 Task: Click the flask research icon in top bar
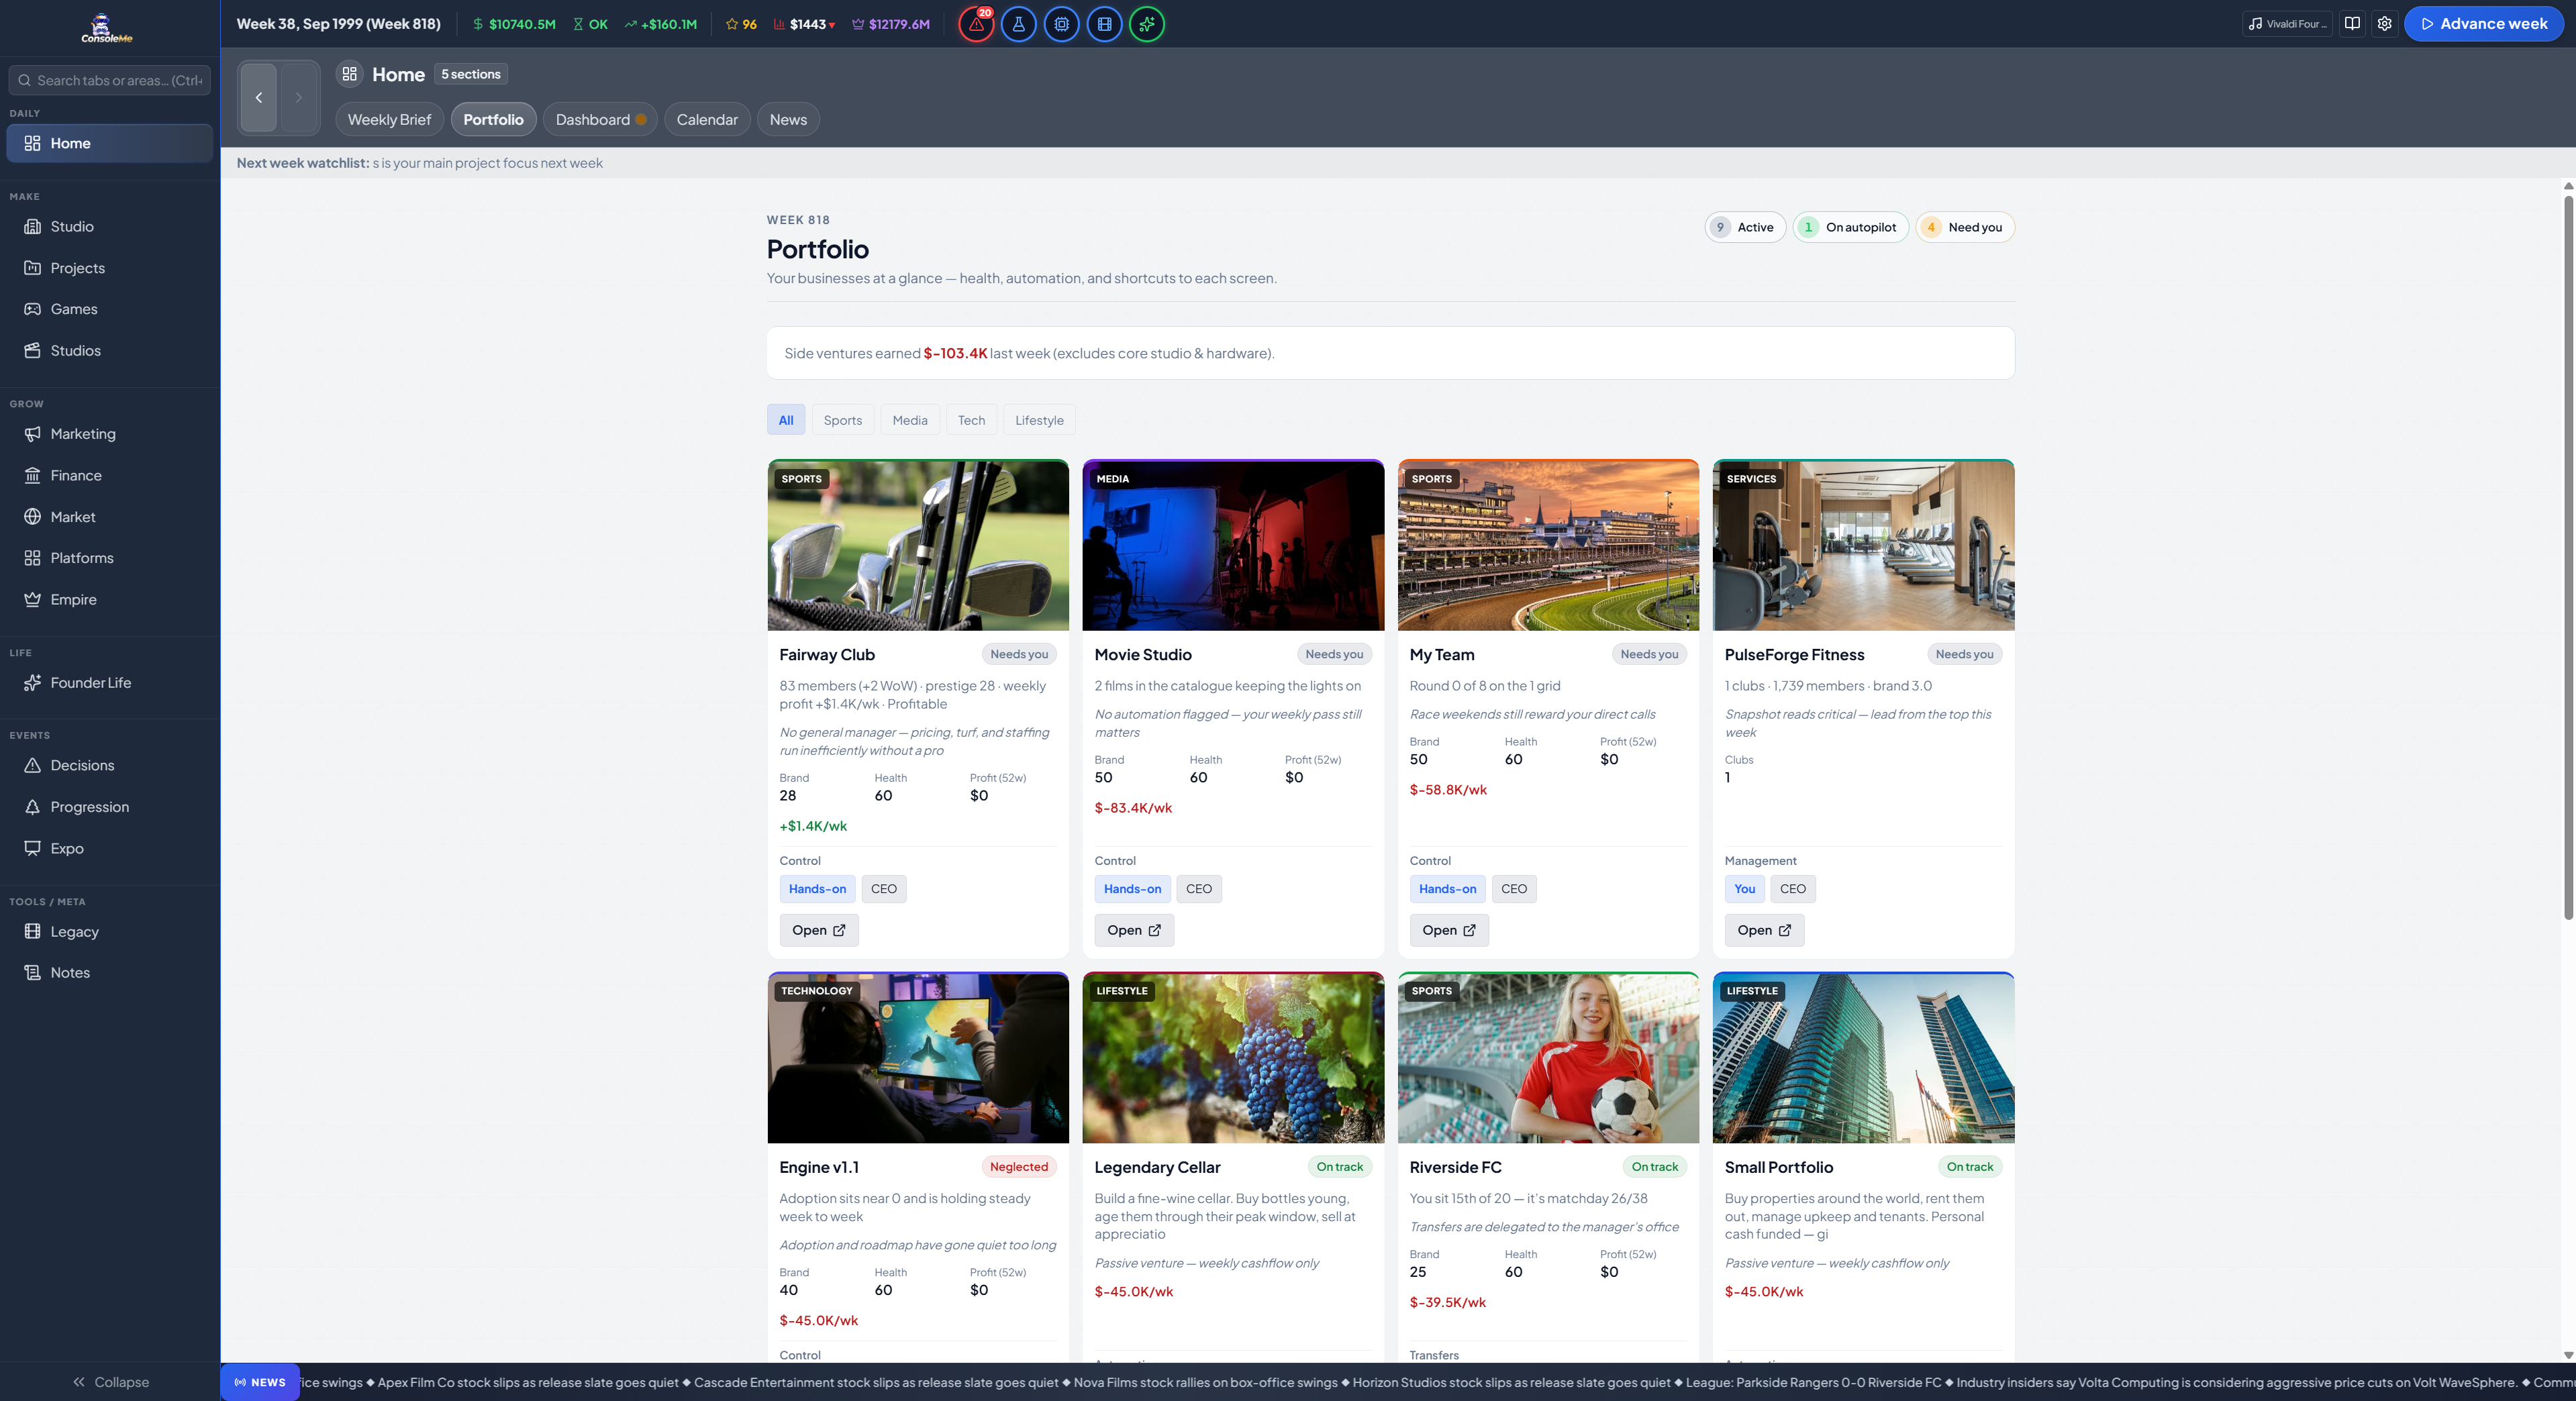[x=1019, y=24]
